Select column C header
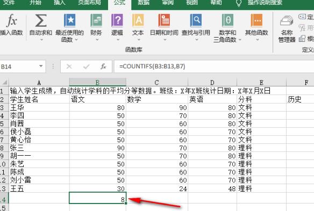 pyautogui.click(x=157, y=82)
